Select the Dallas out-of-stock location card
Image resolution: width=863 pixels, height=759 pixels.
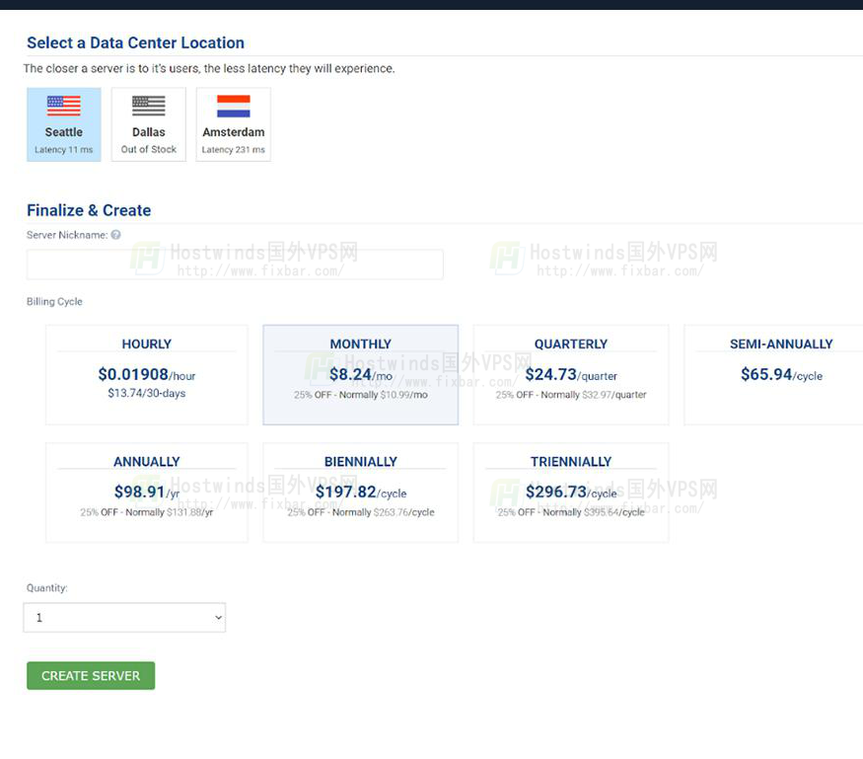(x=149, y=124)
